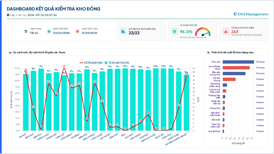Click the clock icon beside update time
The image size is (274, 154).
click(x=8, y=15)
